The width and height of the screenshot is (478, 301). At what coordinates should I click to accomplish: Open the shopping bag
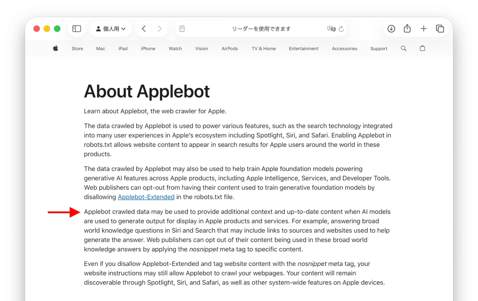pyautogui.click(x=422, y=48)
